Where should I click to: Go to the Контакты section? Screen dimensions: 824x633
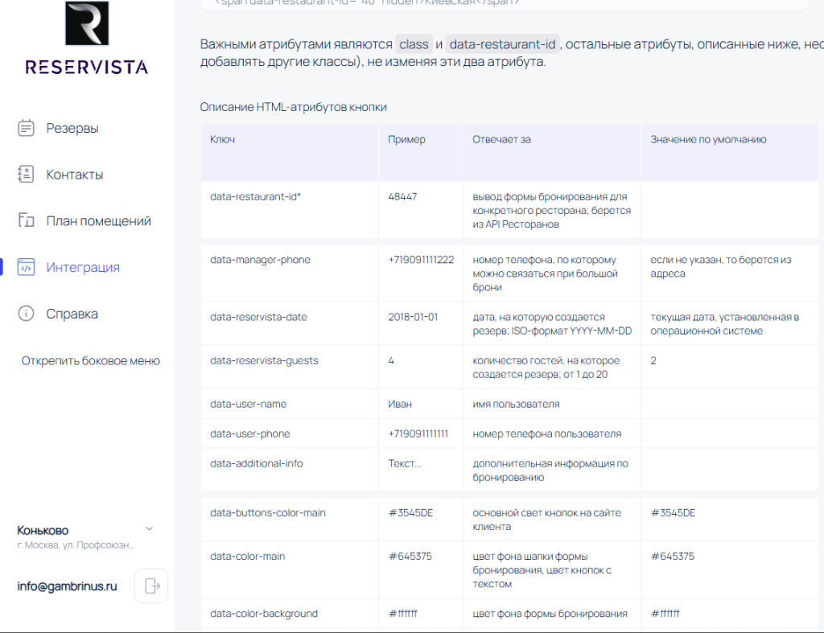(x=75, y=175)
